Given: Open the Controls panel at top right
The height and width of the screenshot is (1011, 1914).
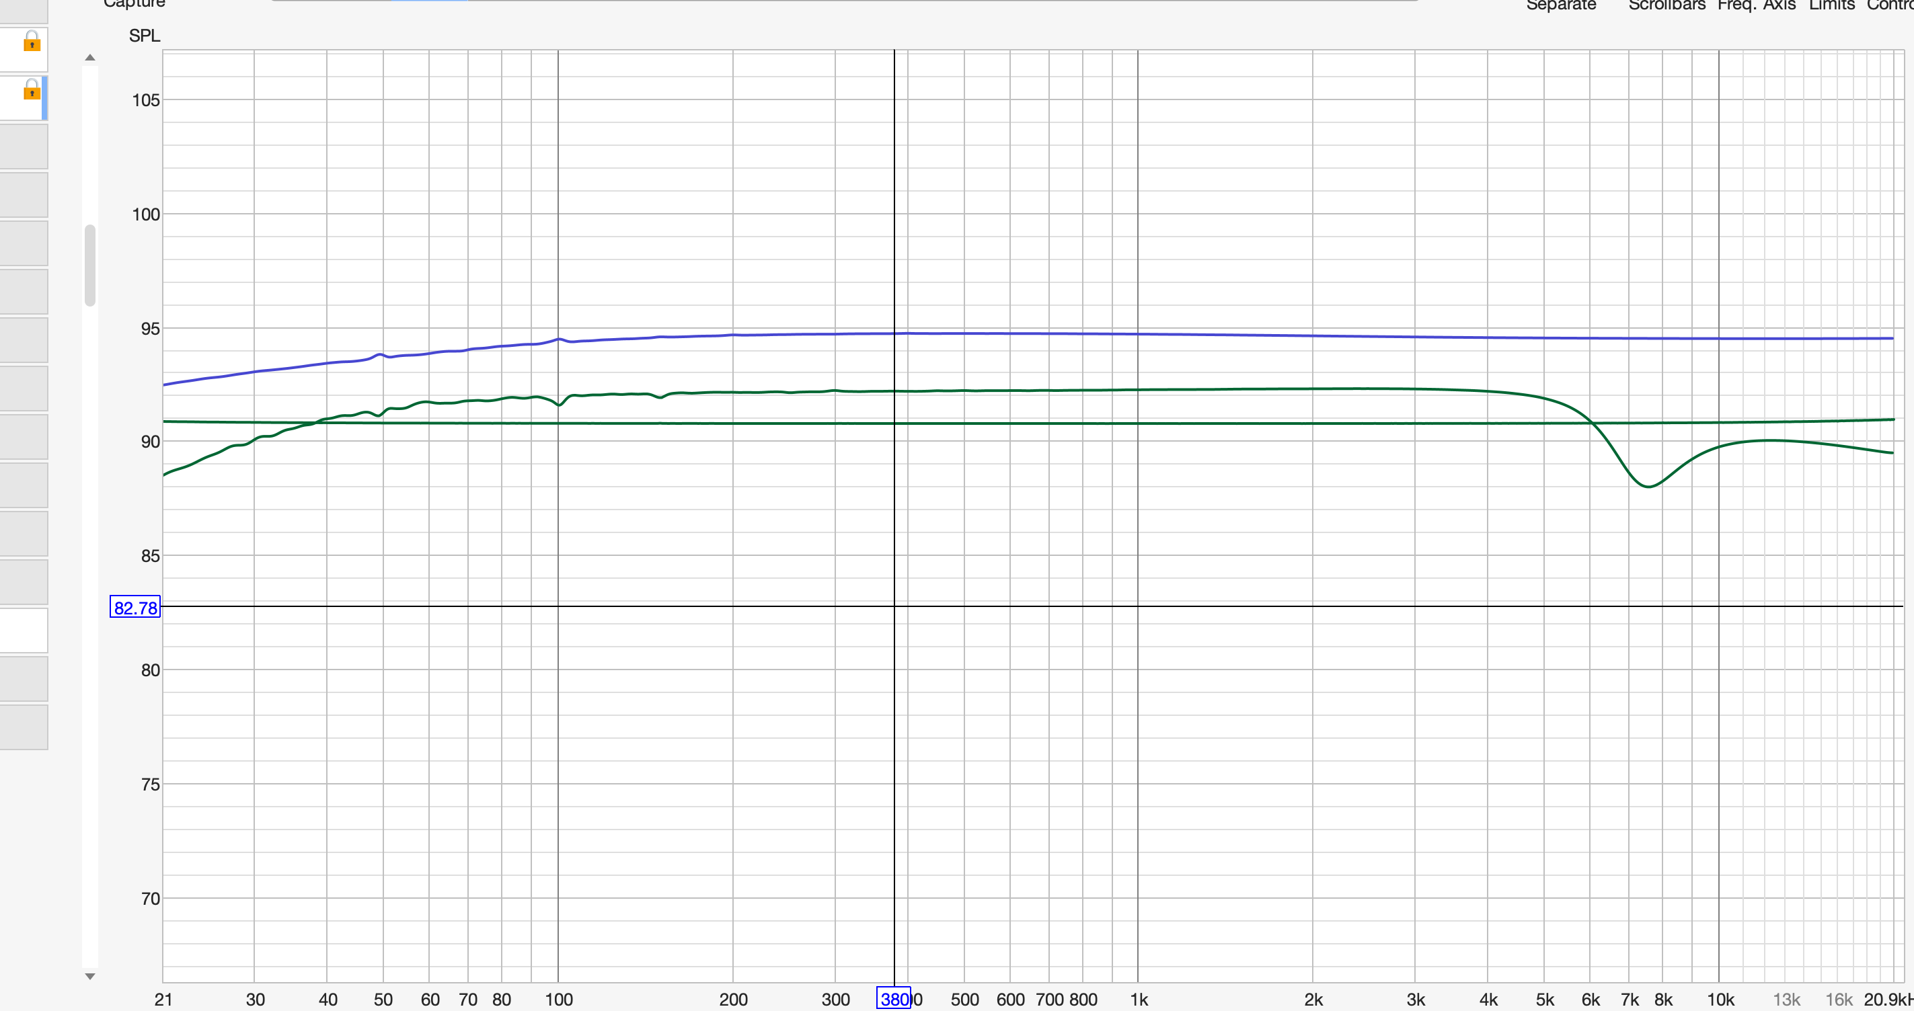Looking at the screenshot, I should (x=1891, y=5).
